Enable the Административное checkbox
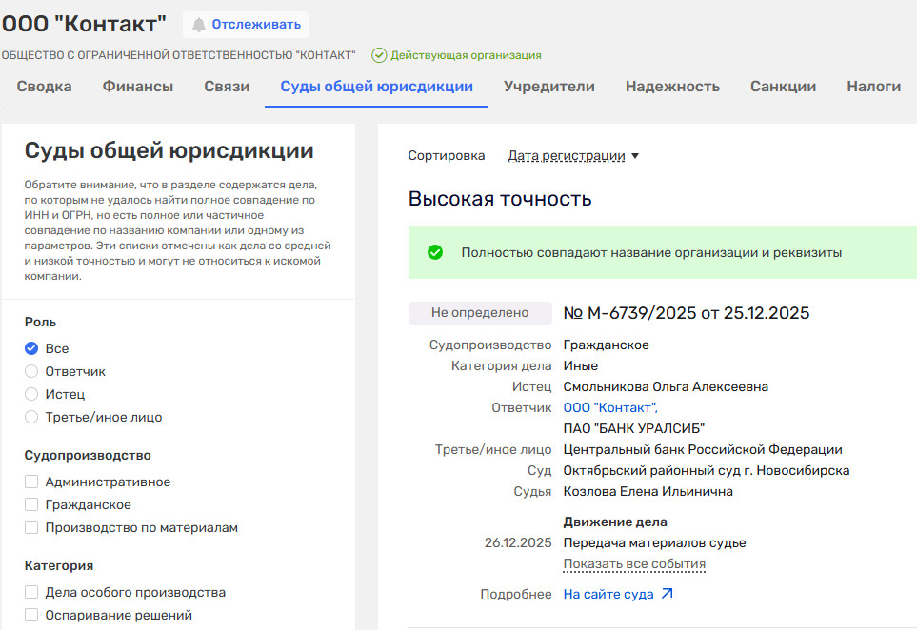 (31, 482)
